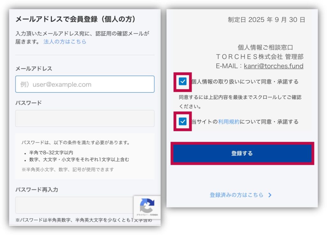Screen dimensions: 327x235
Task: Open the blue 利用規約 link beside the checkbox
Action: (229, 122)
